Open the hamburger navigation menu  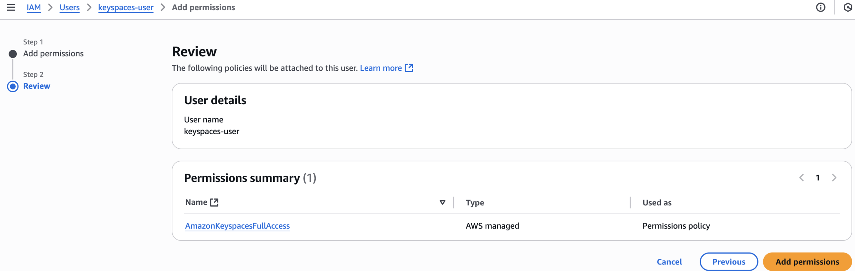point(11,7)
